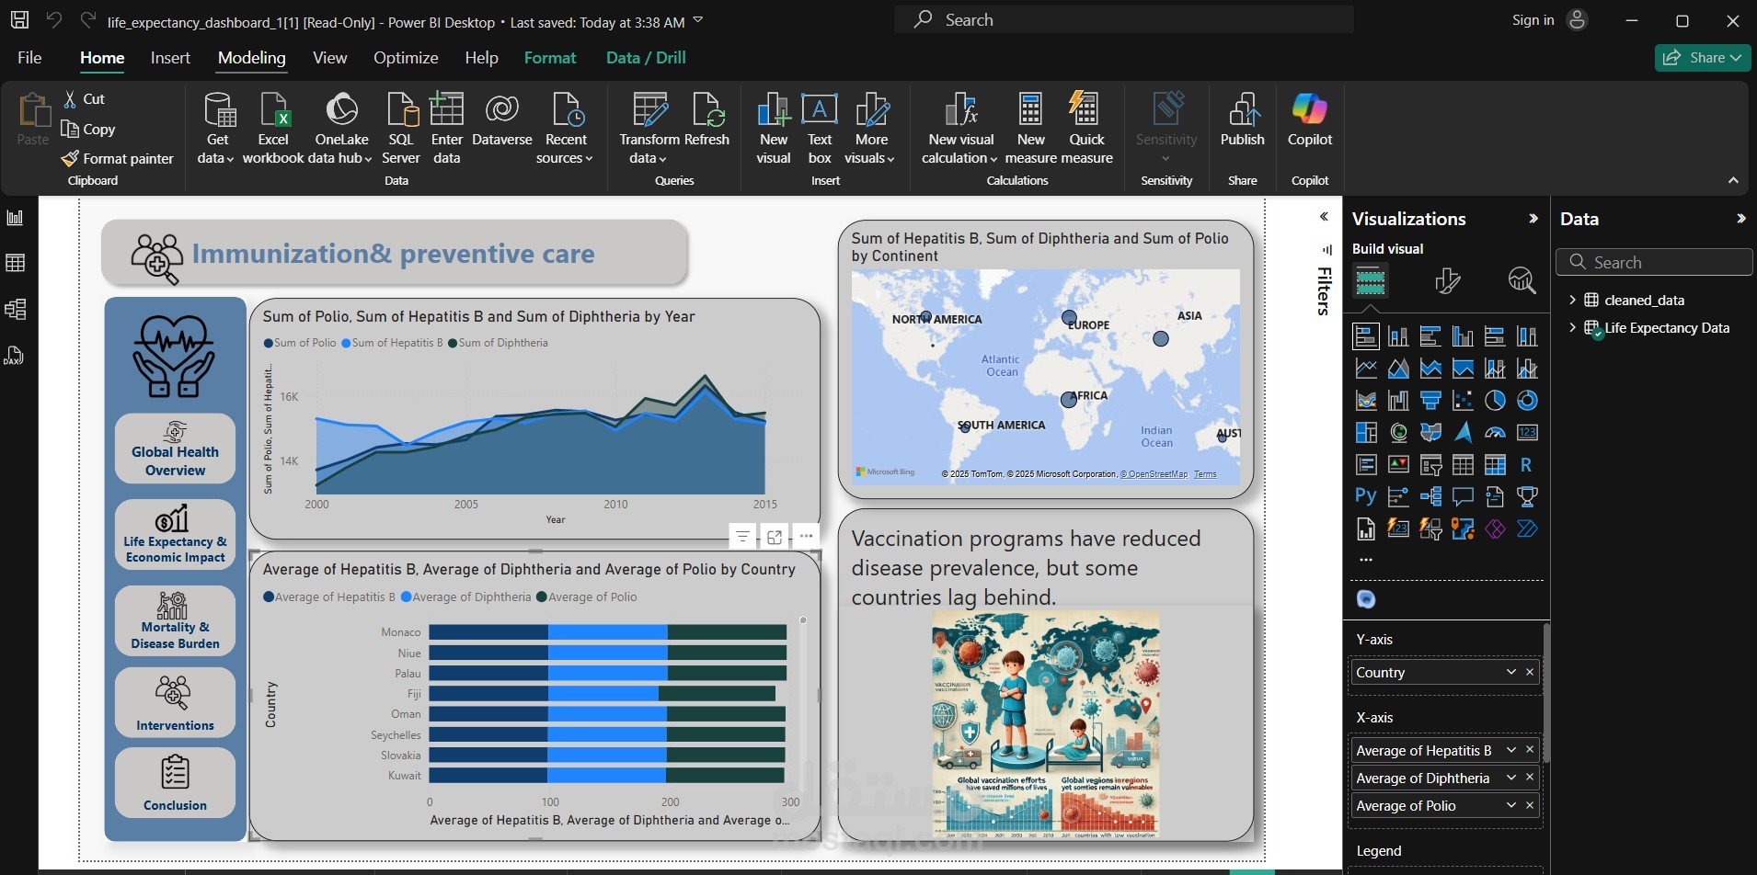Select the Map (globe) visual type
1757x875 pixels.
[1398, 433]
